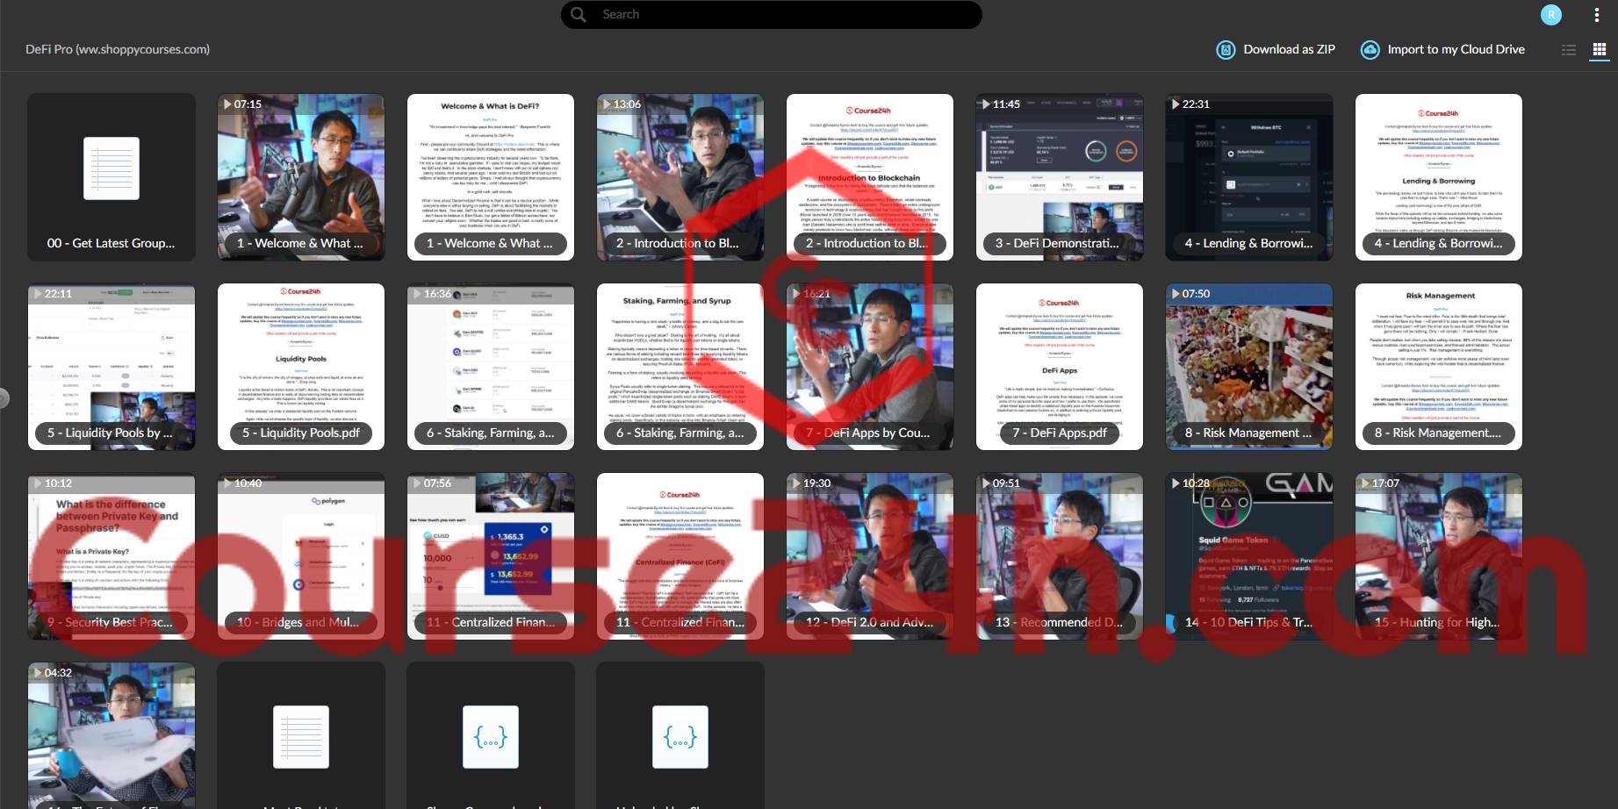Click the DeFi Pro folder title

click(118, 50)
